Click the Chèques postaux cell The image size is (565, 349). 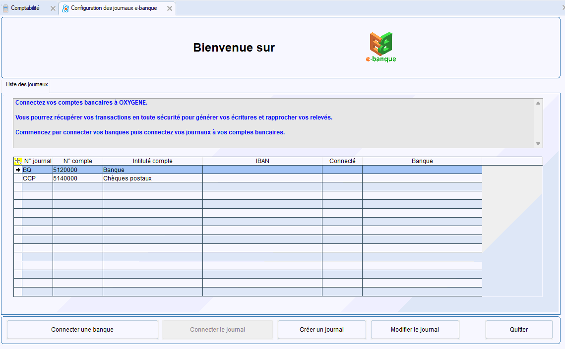click(x=153, y=178)
